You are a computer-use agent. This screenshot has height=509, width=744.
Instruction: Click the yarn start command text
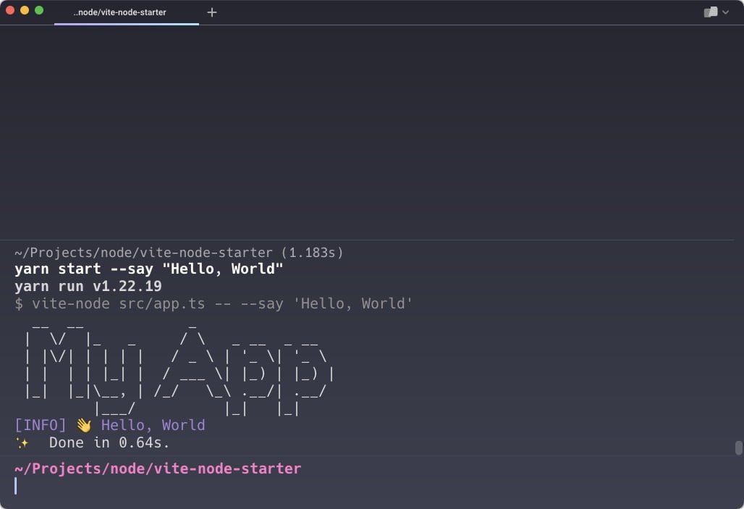coord(148,269)
